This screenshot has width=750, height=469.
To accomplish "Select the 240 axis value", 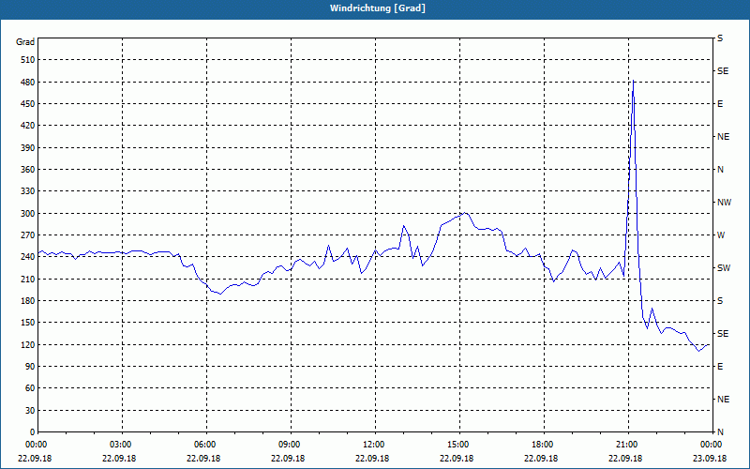I will [28, 257].
